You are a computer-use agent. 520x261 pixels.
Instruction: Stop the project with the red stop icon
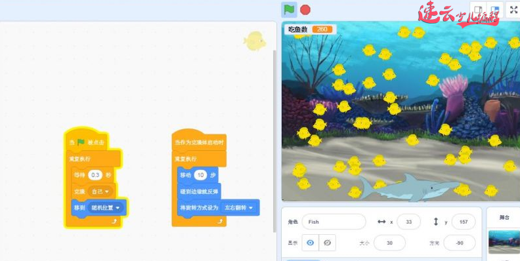tap(305, 10)
